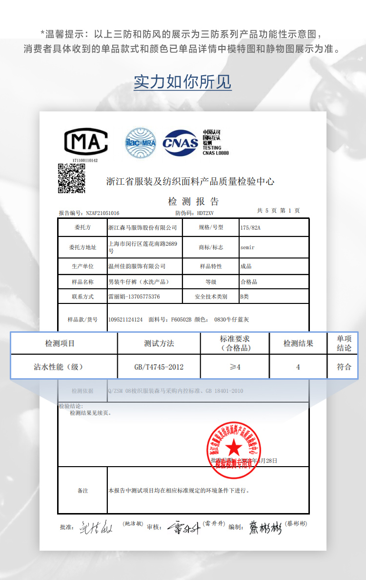Click the 安全技术类别 label cell
Image resolution: width=366 pixels, height=580 pixels.
coord(211,297)
